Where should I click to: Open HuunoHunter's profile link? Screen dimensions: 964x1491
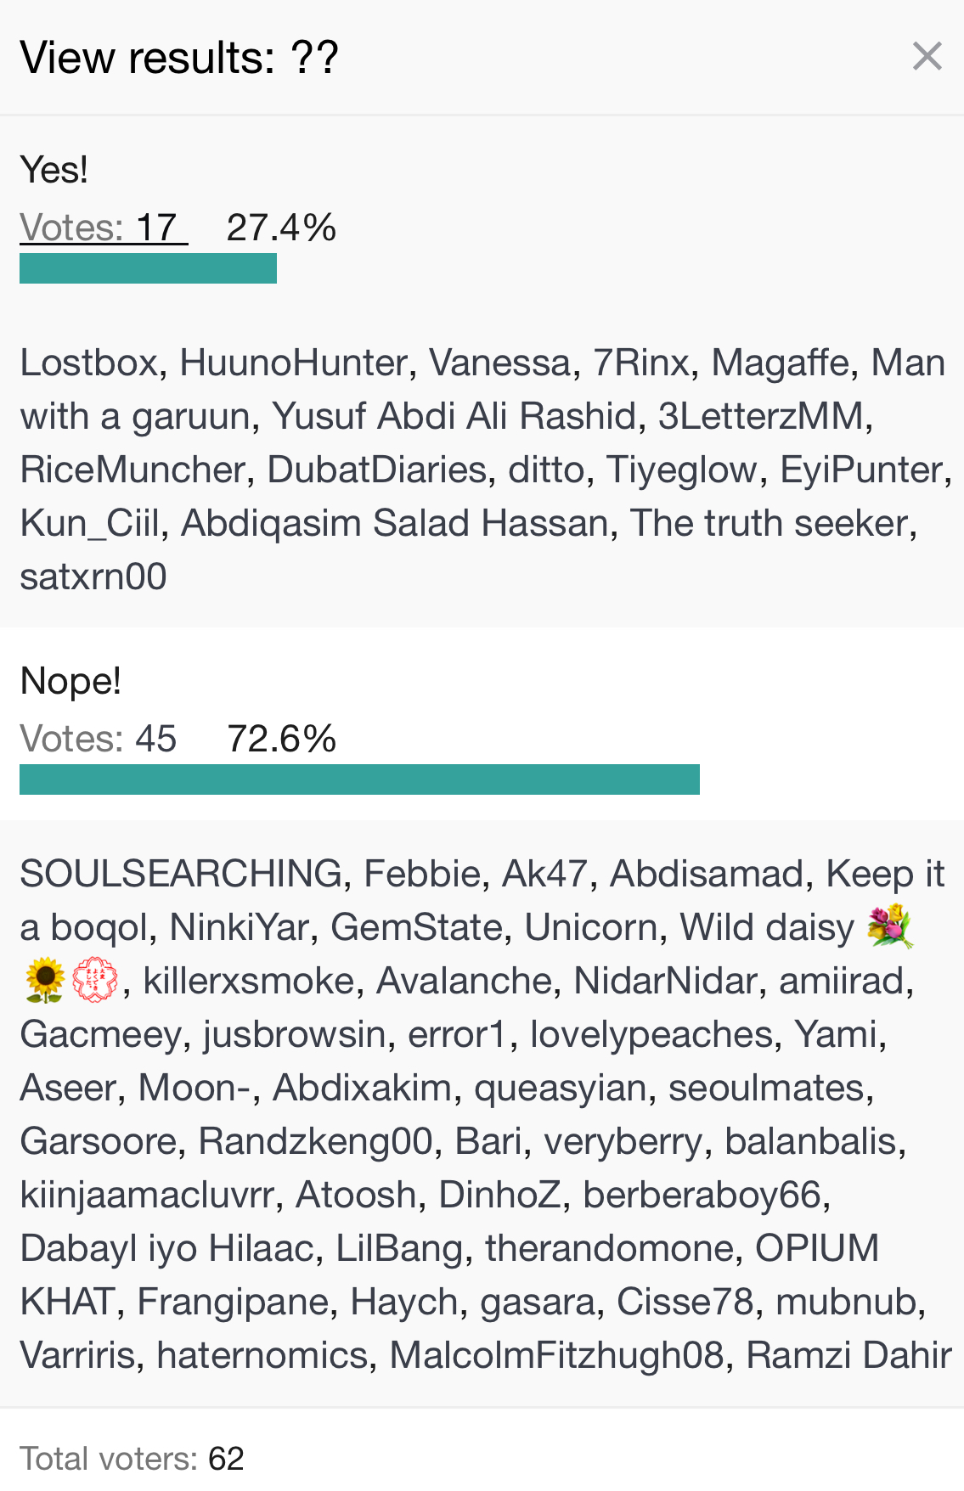click(x=294, y=363)
